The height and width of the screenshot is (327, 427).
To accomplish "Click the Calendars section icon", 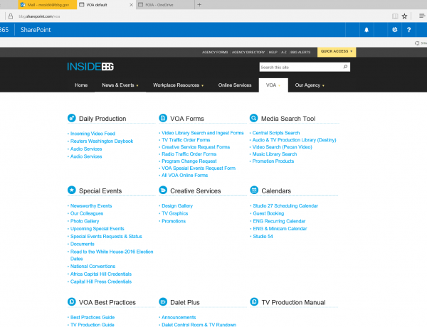I will point(254,190).
